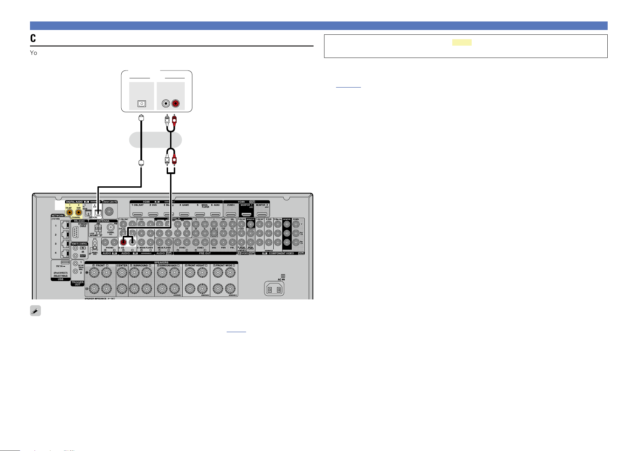The image size is (638, 451).
Task: Click the REMOTE CONTROL IR OUT jack
Action: coord(75,255)
